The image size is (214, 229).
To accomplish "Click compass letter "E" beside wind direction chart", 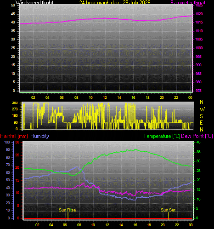I will (x=202, y=123).
